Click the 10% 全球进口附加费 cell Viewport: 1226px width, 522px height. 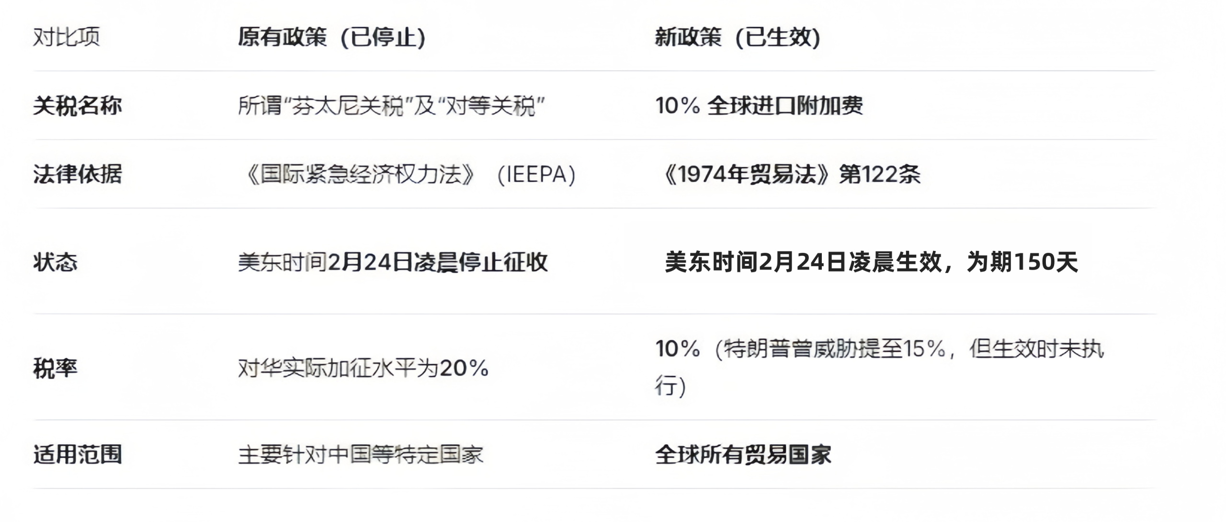click(x=759, y=105)
